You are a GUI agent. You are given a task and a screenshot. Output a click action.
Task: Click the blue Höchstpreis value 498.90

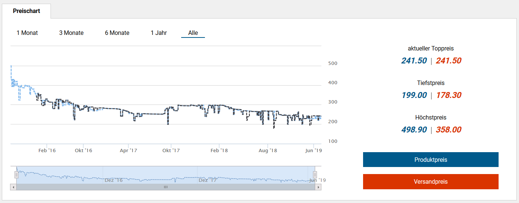pyautogui.click(x=414, y=130)
